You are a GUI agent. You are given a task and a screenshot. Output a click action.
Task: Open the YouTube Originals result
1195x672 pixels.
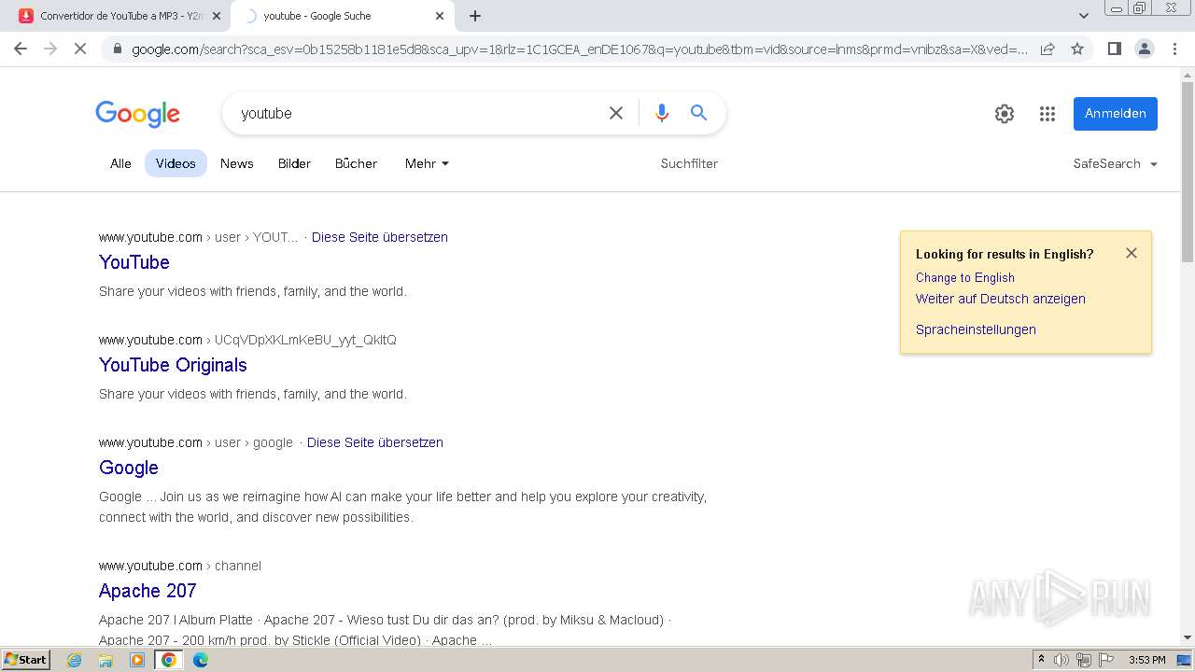tap(173, 365)
